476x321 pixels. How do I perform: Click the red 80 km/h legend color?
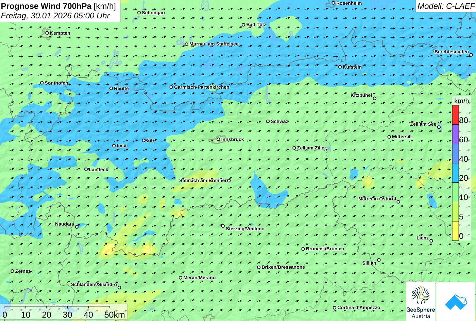(x=455, y=115)
